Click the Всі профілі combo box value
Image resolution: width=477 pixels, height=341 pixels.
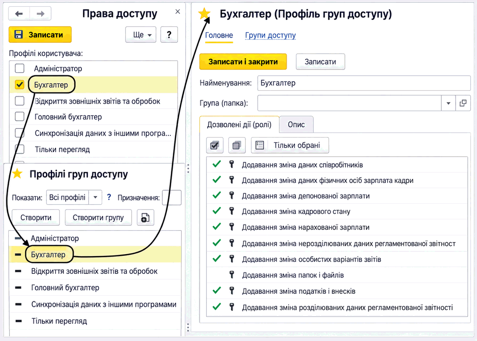(x=67, y=197)
